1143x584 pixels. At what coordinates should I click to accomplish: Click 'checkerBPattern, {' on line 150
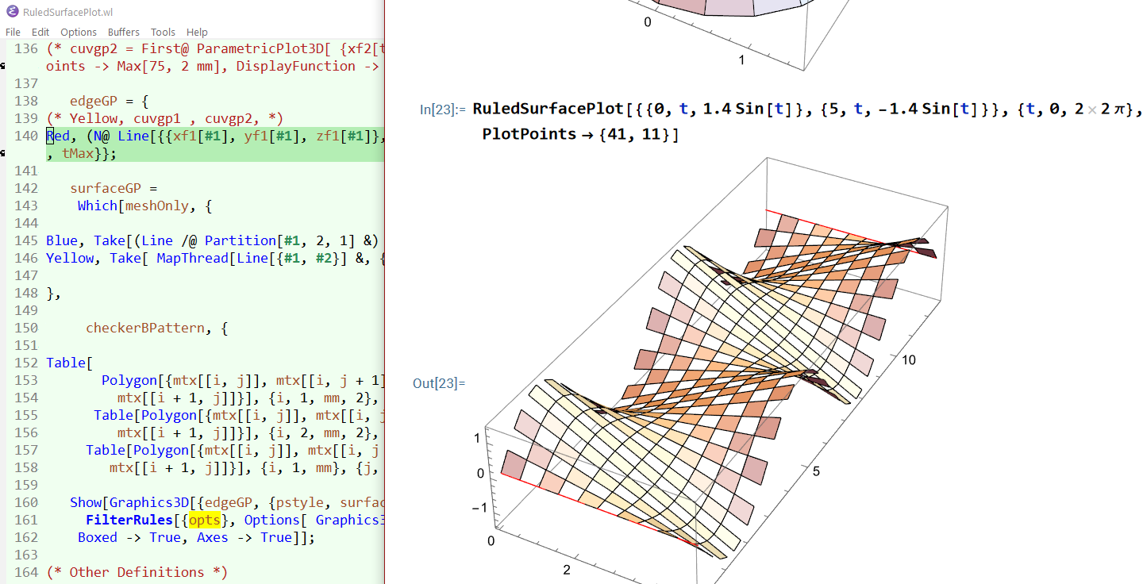pos(156,328)
